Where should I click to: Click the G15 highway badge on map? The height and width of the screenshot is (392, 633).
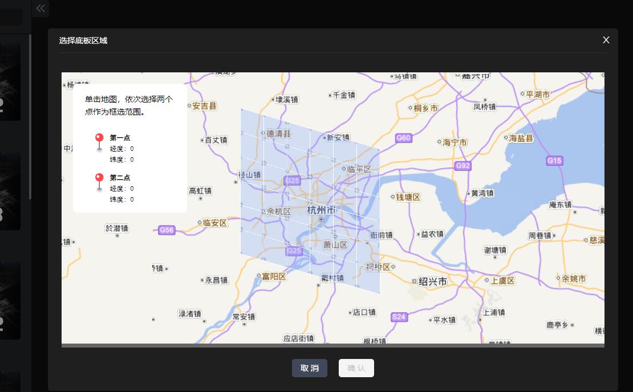[554, 161]
